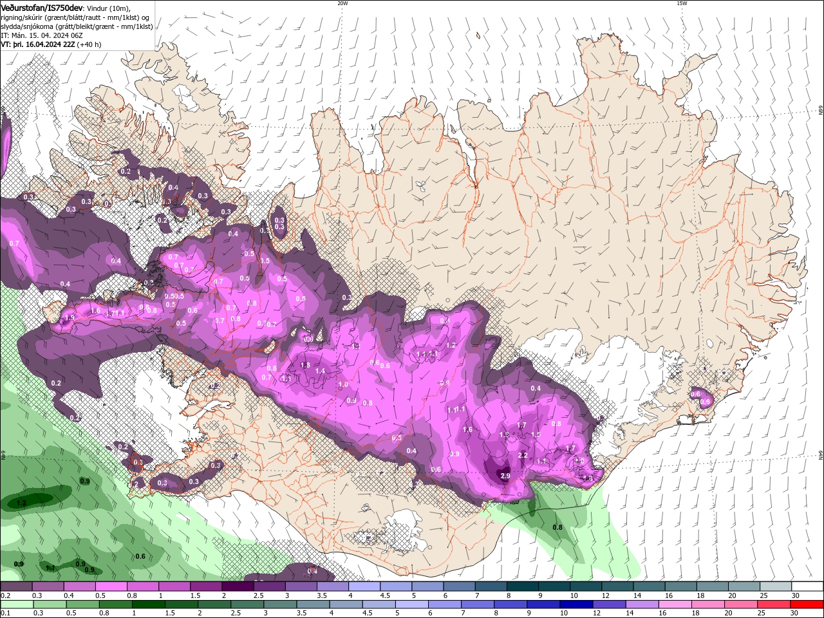Image resolution: width=824 pixels, height=618 pixels.
Task: Click the Veðurstofan/IS750dev title text
Action: [41, 7]
